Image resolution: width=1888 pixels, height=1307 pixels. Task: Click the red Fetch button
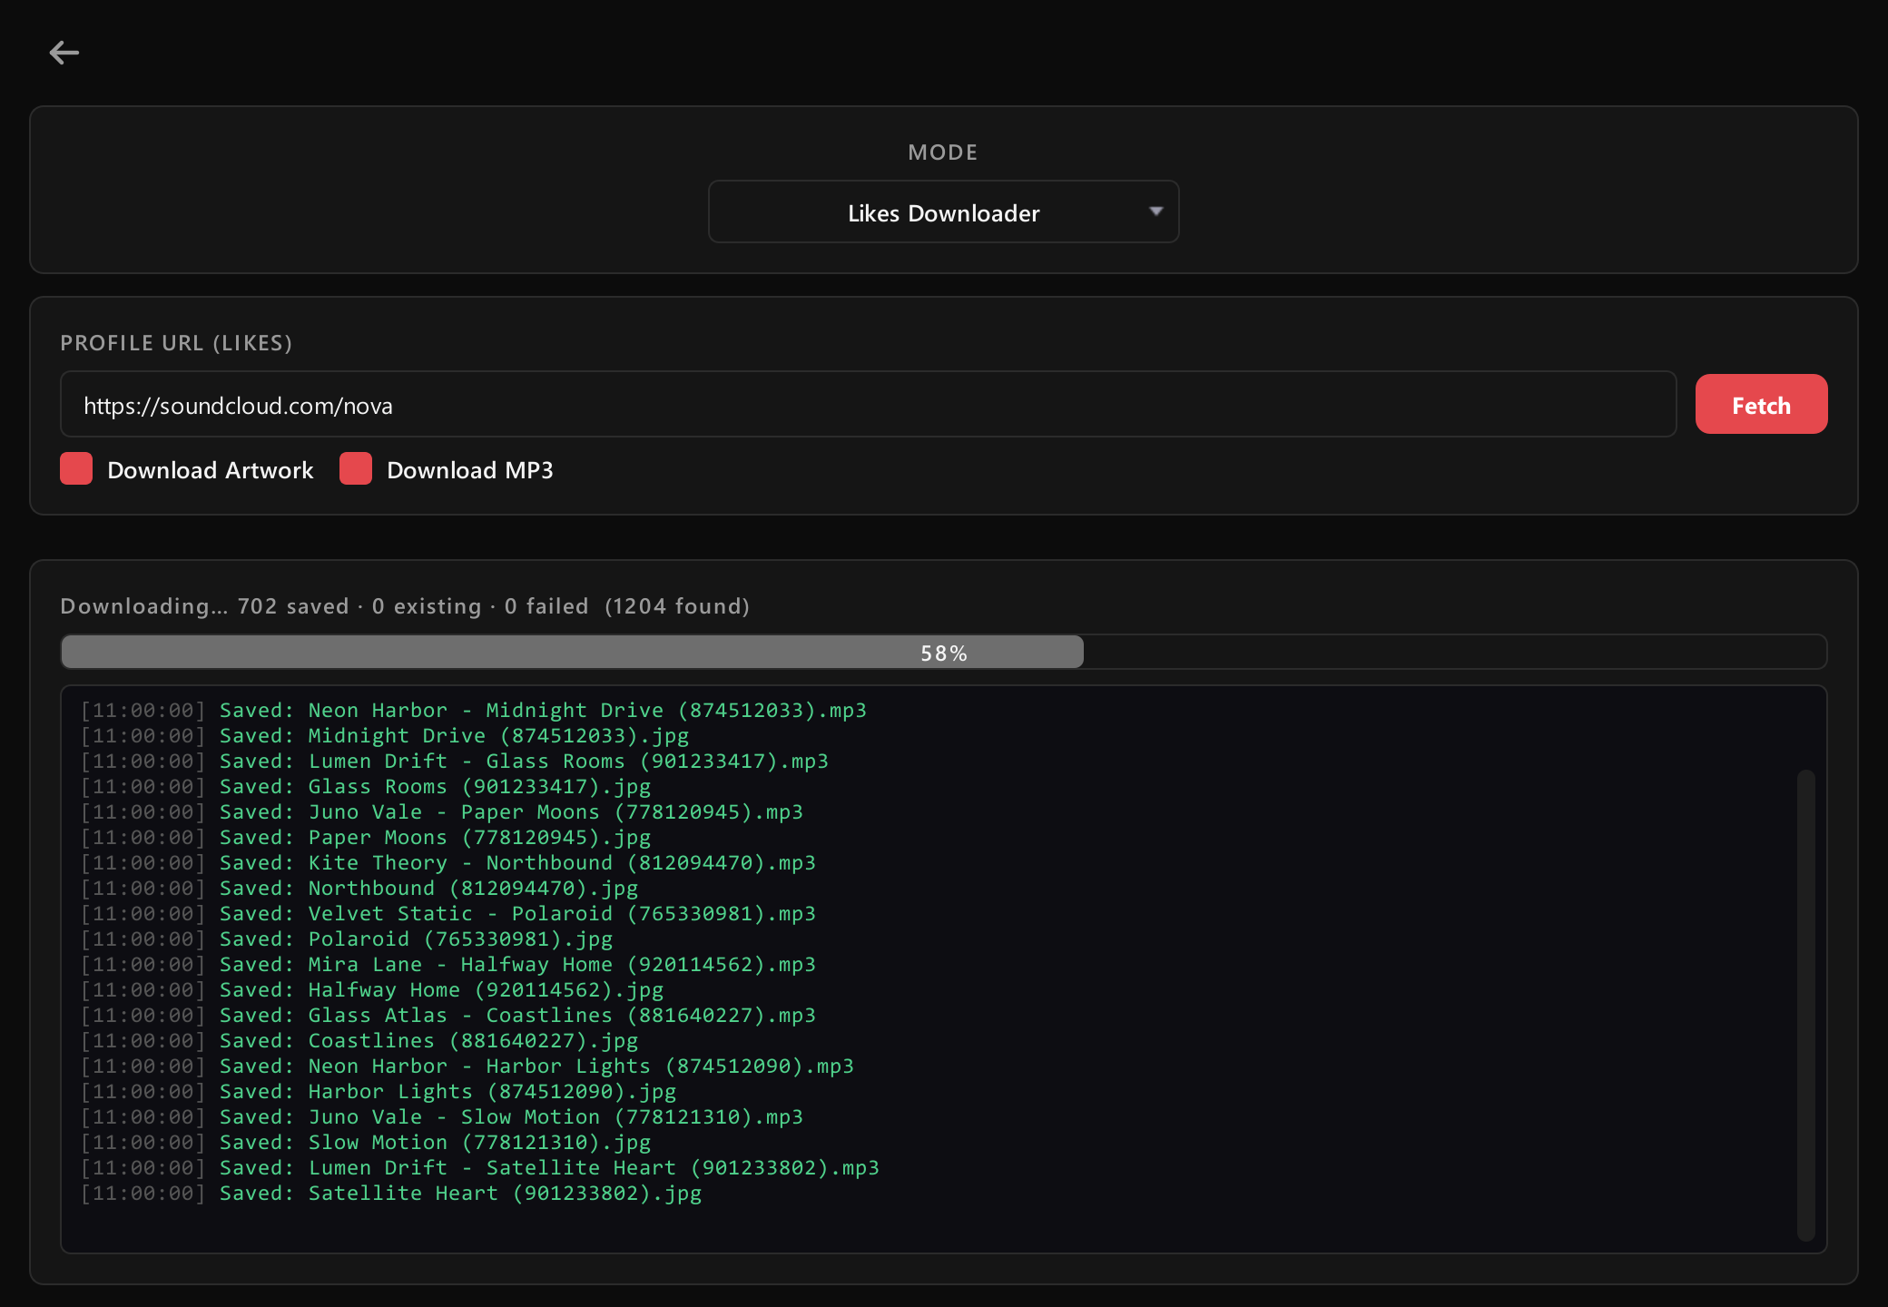click(x=1761, y=405)
